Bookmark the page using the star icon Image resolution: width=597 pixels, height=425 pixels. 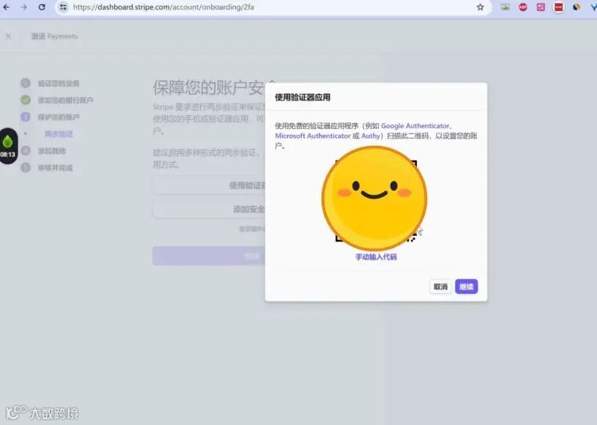point(480,7)
